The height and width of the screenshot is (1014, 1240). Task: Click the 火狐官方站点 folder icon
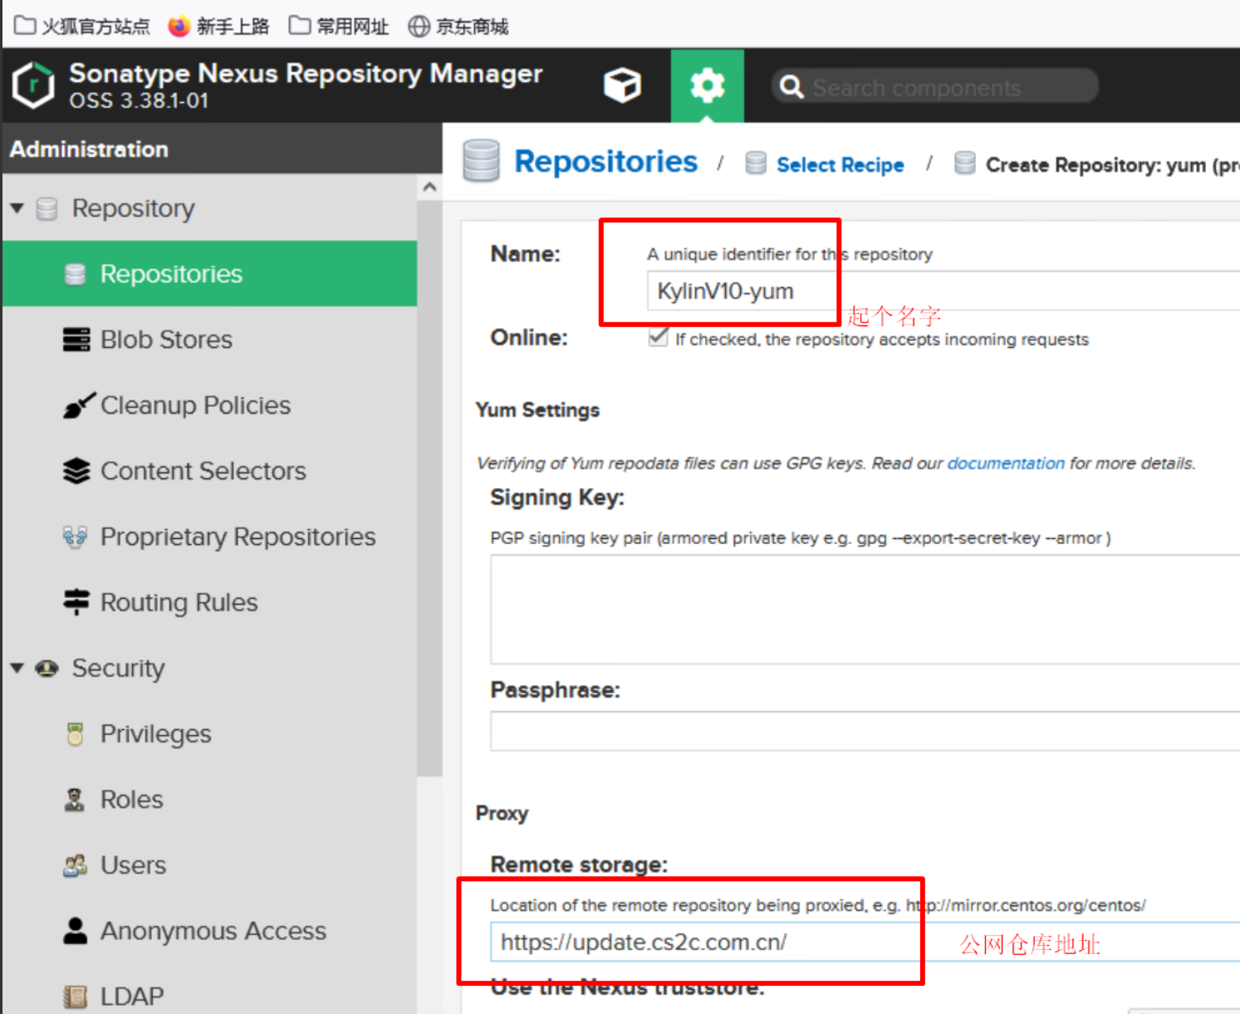(x=25, y=26)
